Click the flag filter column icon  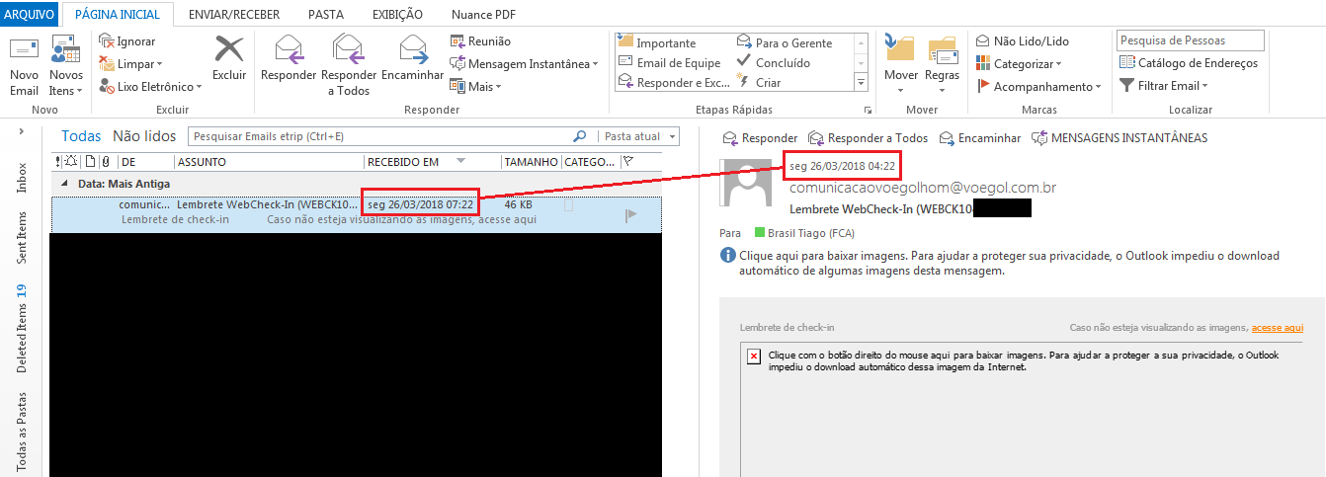pyautogui.click(x=628, y=162)
